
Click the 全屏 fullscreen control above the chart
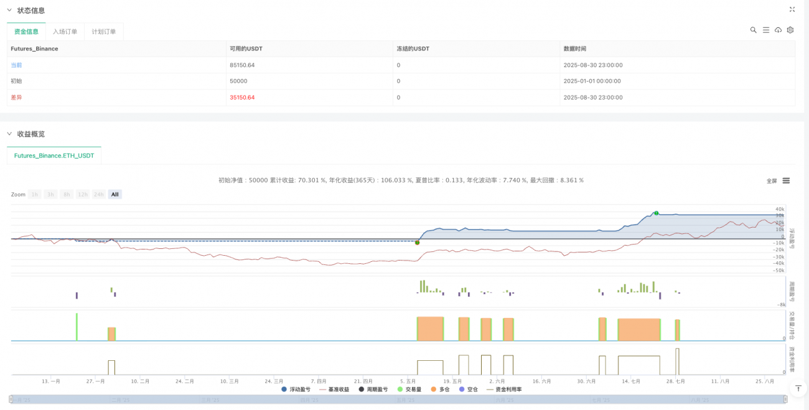(772, 180)
